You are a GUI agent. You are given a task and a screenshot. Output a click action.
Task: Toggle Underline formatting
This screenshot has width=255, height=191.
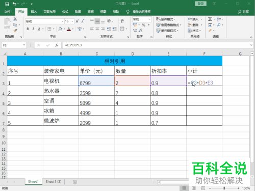(x=39, y=29)
